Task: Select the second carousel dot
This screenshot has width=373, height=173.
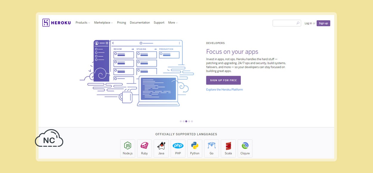Action: 184,121
